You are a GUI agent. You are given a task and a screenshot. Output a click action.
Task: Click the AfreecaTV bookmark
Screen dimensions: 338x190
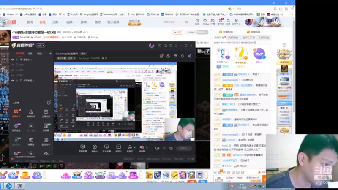pos(10,14)
